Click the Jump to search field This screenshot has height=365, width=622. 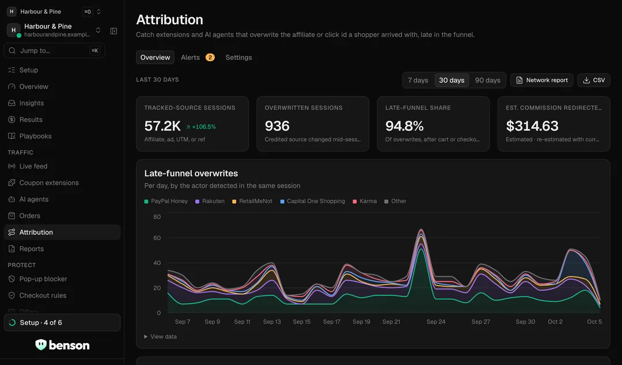click(x=54, y=51)
